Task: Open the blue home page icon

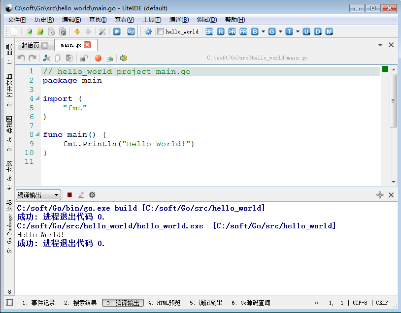Action: point(117,31)
